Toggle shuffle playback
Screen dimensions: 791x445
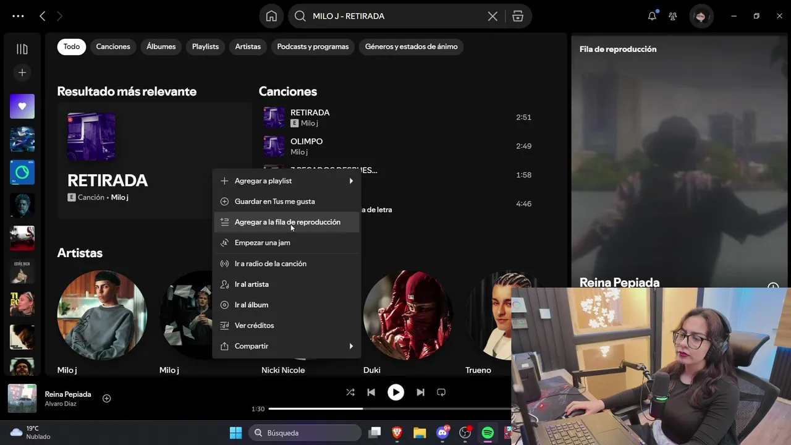coord(350,392)
